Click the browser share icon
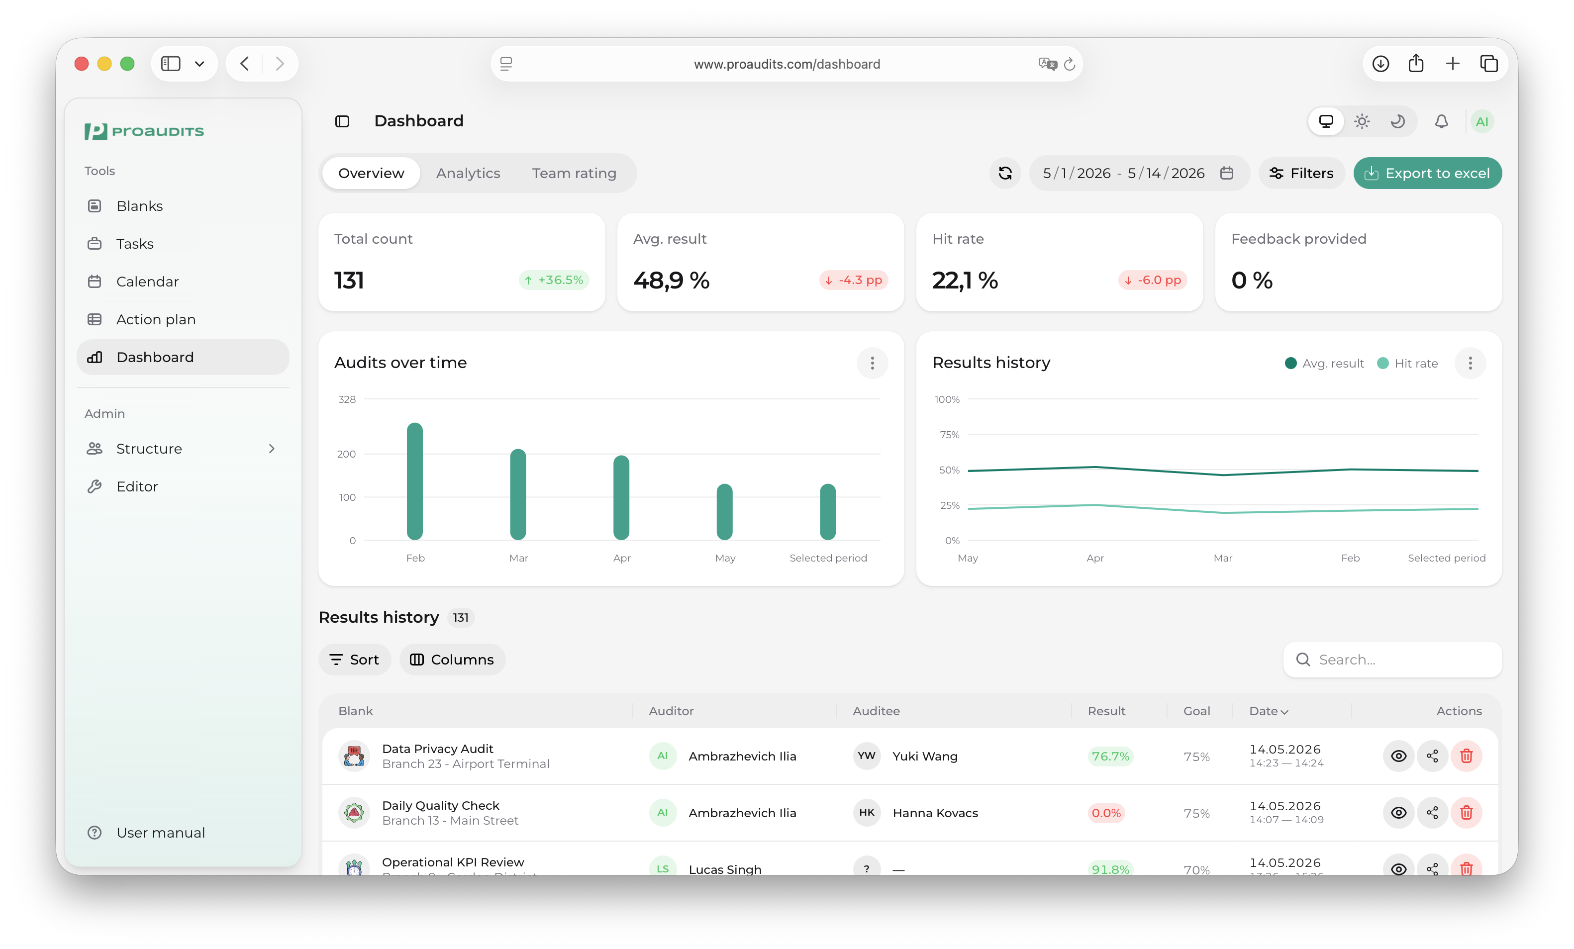This screenshot has width=1574, height=949. coord(1416,63)
